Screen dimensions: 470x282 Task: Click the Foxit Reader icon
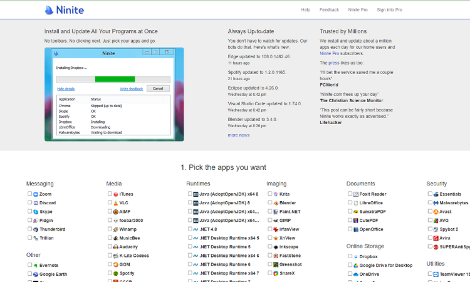tap(356, 194)
